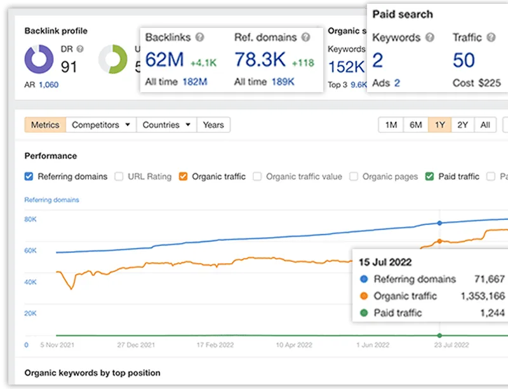
Task: Click the Backlinks help question mark icon
Action: pos(200,38)
